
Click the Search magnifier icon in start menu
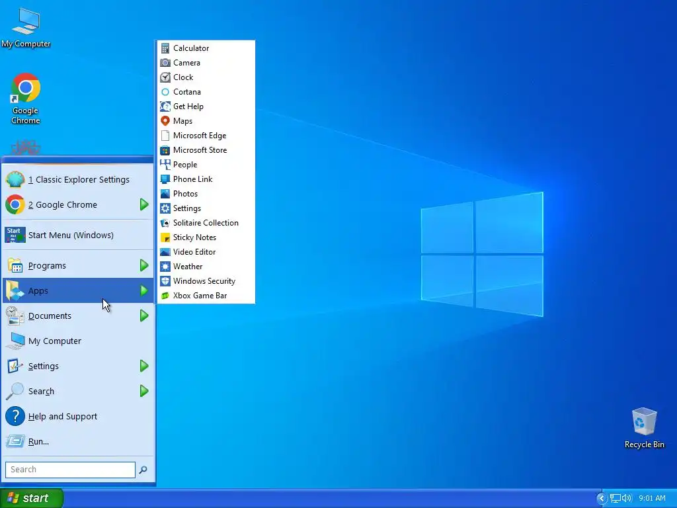pyautogui.click(x=15, y=391)
